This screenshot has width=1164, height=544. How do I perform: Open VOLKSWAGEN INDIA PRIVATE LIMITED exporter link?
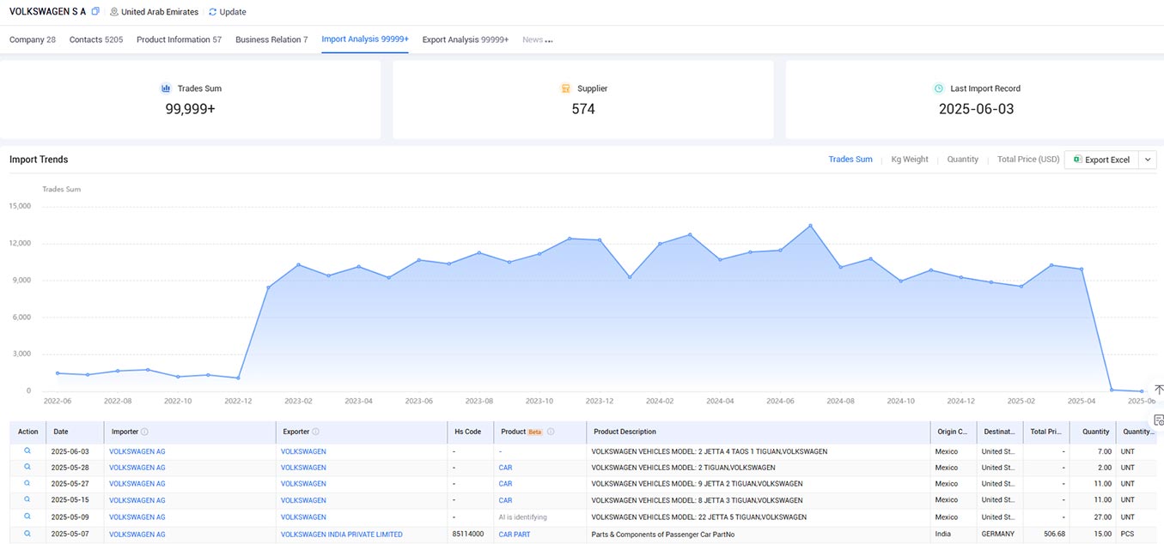point(341,534)
